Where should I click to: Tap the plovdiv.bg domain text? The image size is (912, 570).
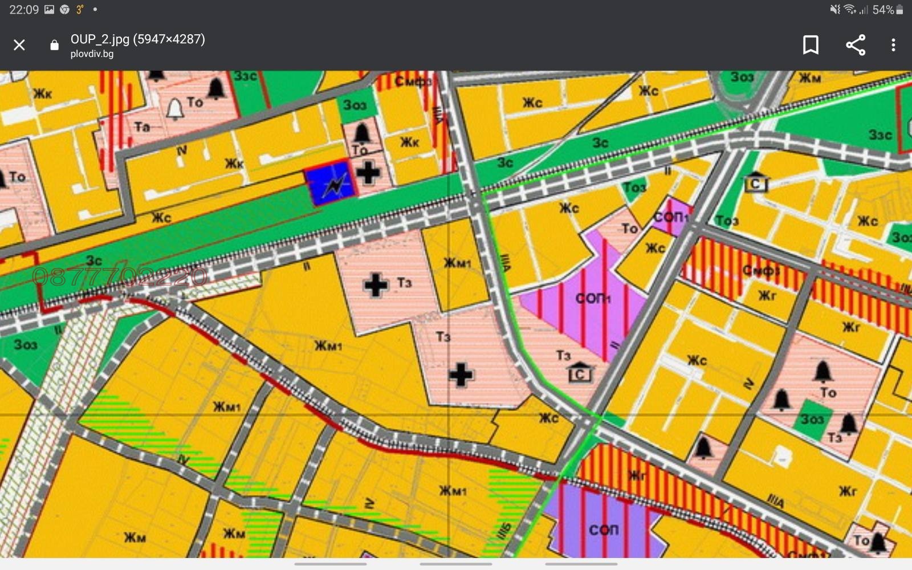click(92, 54)
